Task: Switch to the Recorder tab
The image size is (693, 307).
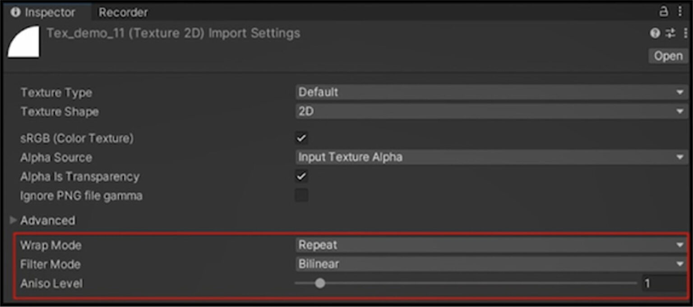Action: 123,12
